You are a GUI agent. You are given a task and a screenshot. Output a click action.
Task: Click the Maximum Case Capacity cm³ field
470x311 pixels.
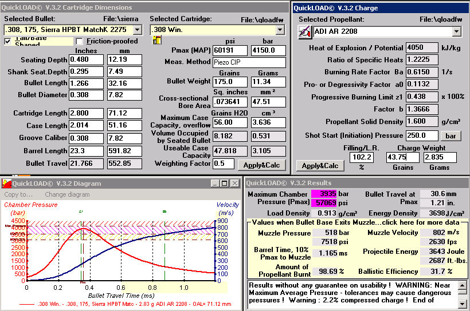(268, 122)
